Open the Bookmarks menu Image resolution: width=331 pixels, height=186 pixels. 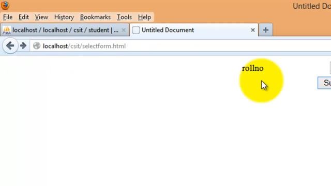point(95,17)
